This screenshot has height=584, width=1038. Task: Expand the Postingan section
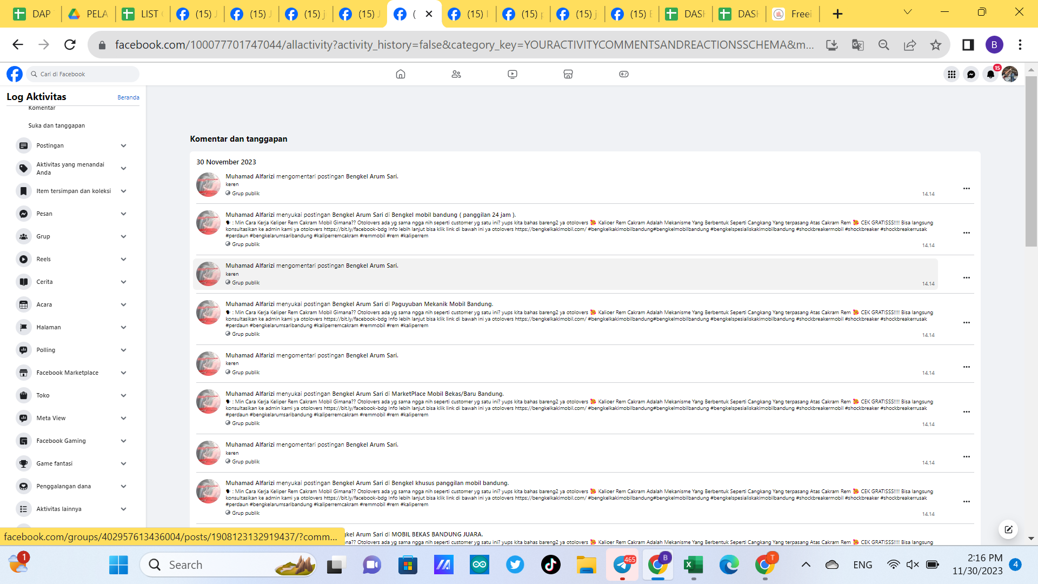tap(123, 145)
